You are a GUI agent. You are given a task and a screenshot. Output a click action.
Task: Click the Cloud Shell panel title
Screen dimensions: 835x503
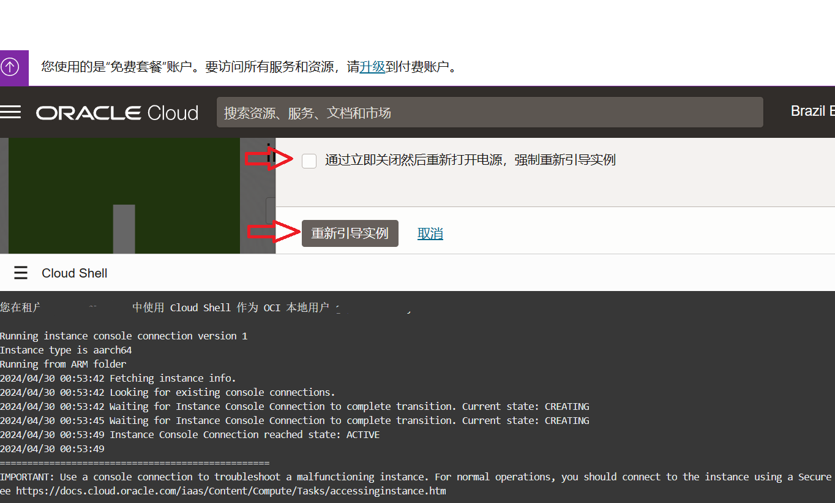coord(74,273)
